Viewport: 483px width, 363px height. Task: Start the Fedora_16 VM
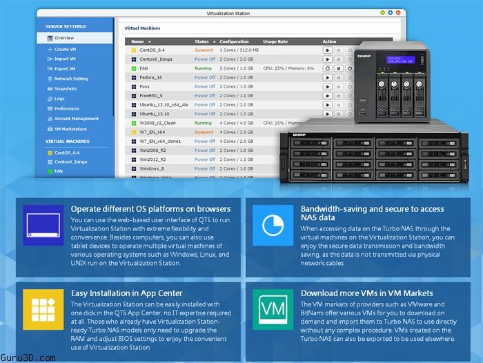point(328,78)
